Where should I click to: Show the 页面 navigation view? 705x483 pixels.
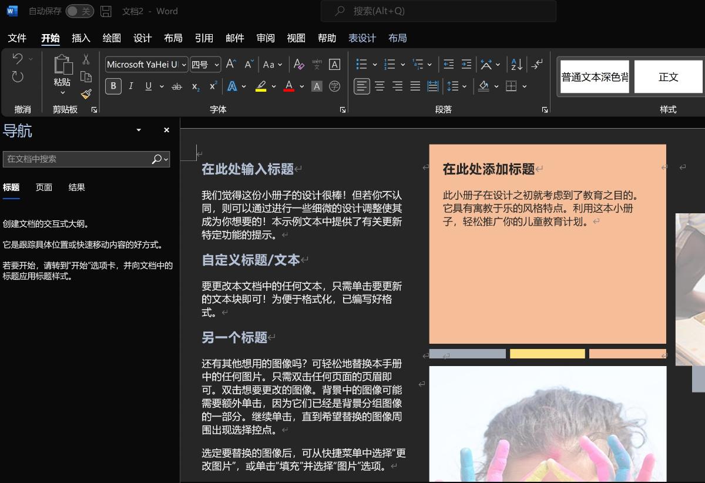point(44,187)
